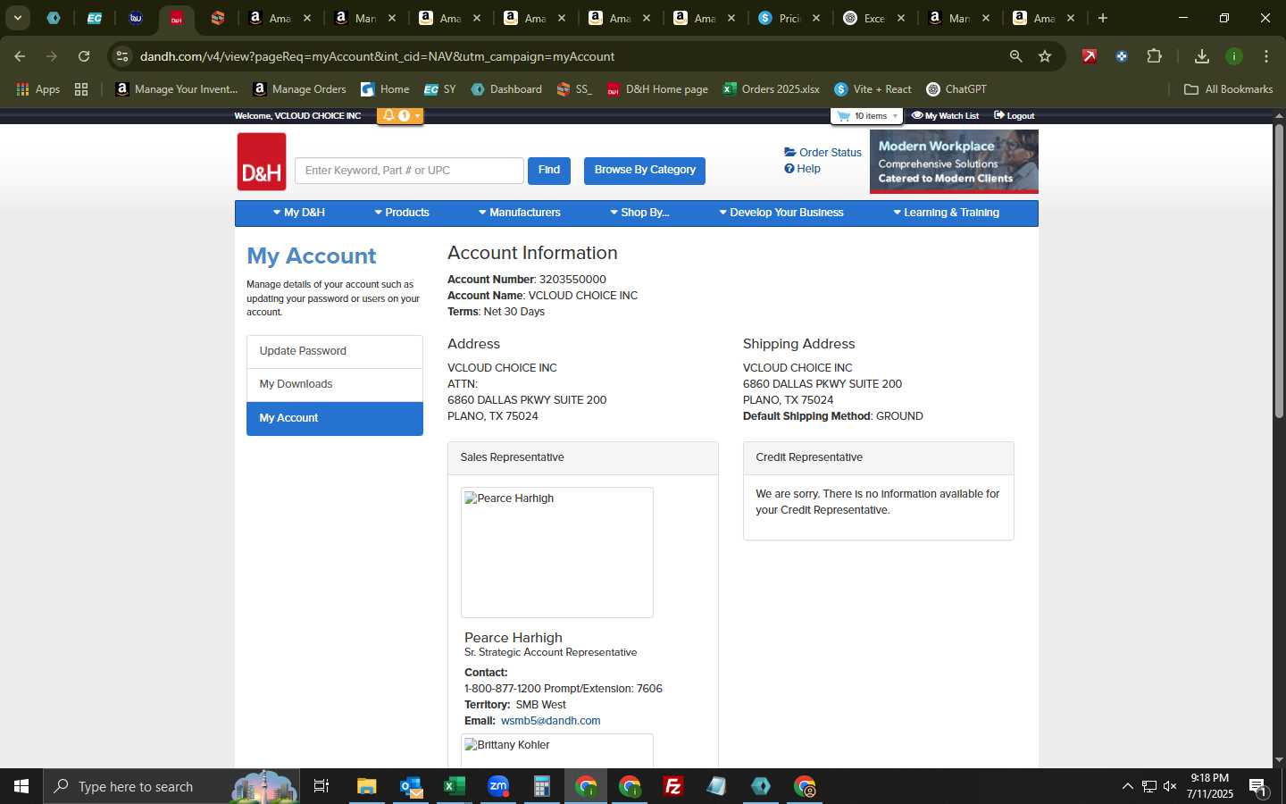Screen dimensions: 1286x804
Task: Open the Chrome three-dot menu
Action: pos(1266,56)
